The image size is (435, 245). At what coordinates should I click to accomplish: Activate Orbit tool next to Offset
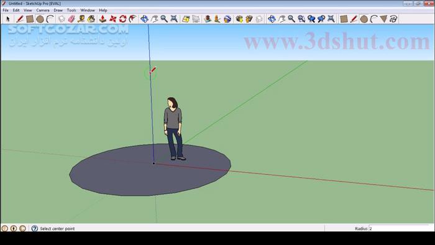pos(144,19)
